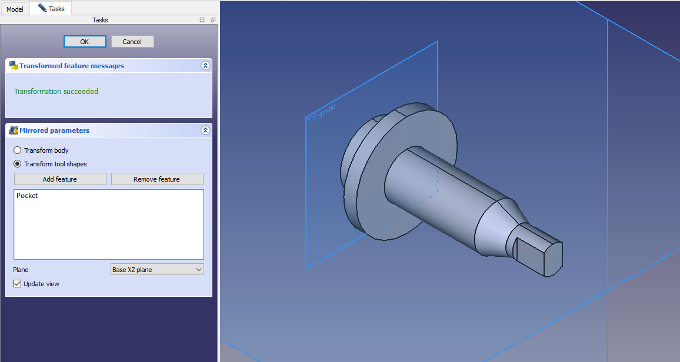Uncheck the Update view checkbox

tap(18, 284)
